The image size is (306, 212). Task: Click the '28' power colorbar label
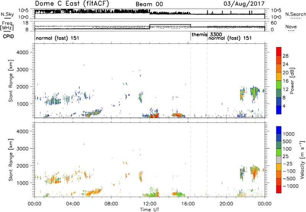(285, 56)
